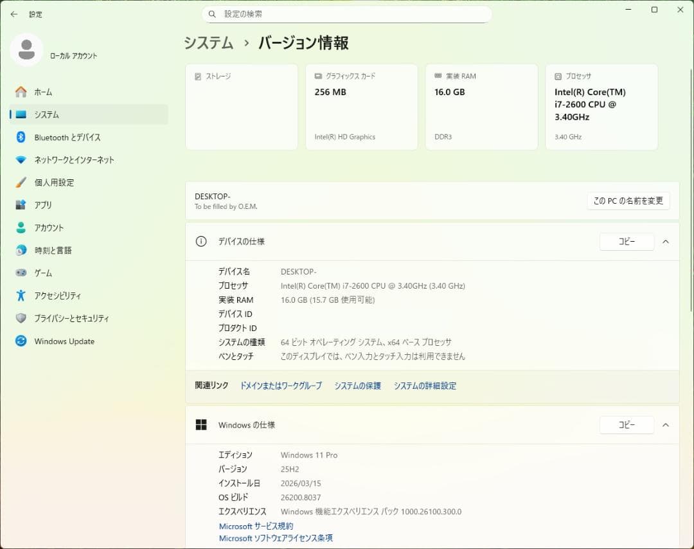Click the 26200.8037 OS build value
694x549 pixels.
point(301,498)
